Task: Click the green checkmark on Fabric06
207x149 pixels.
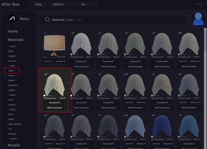Action: [46, 74]
